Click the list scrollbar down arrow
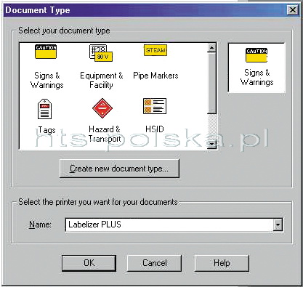 [212, 145]
